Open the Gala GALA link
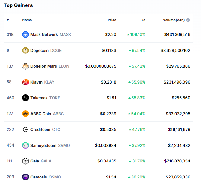201x186 pixels. 41,161
